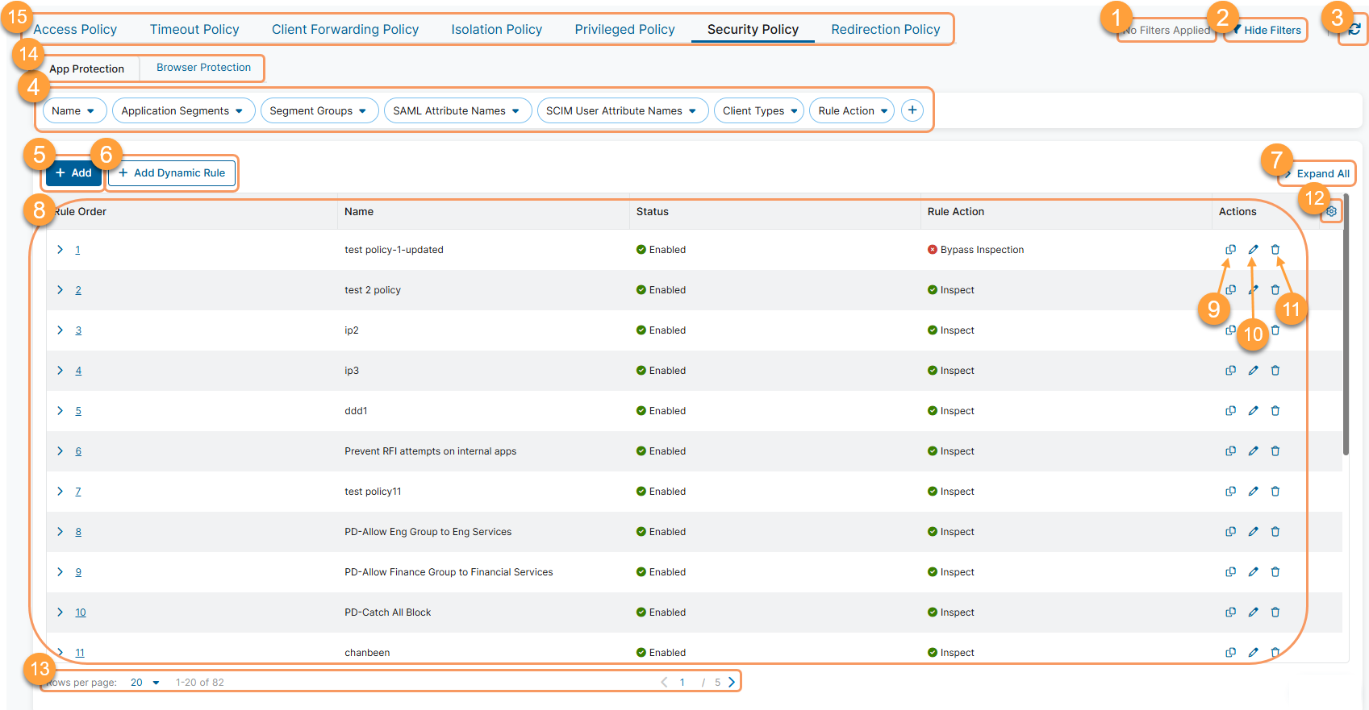Copy the Prevent RFI attempts rule
Viewport: 1369px width, 710px height.
(1230, 451)
